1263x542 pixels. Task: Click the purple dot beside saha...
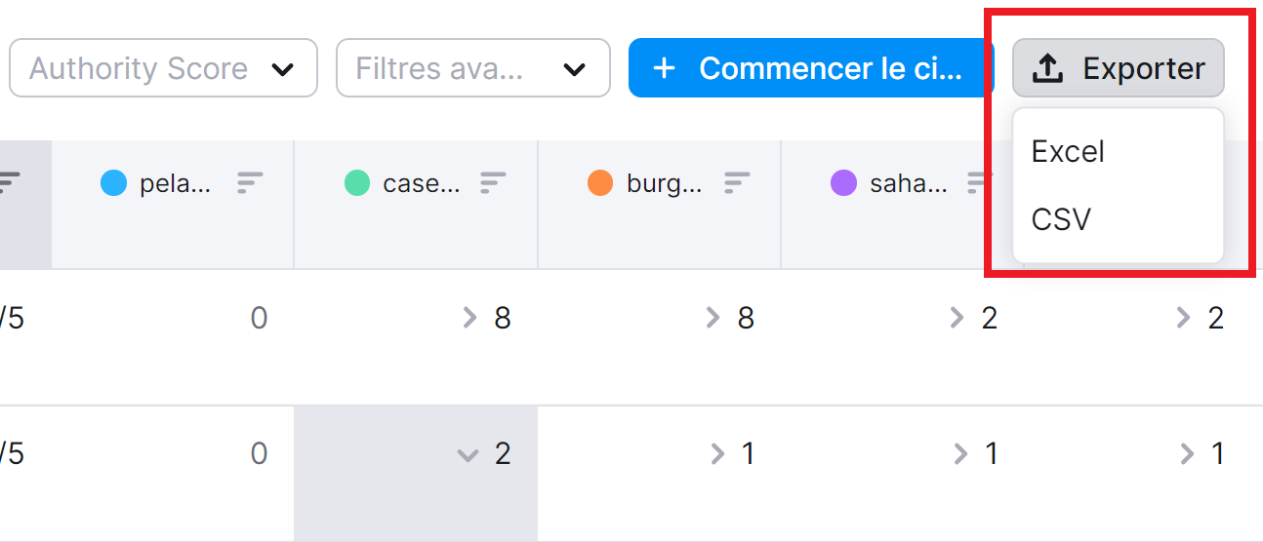[x=843, y=183]
